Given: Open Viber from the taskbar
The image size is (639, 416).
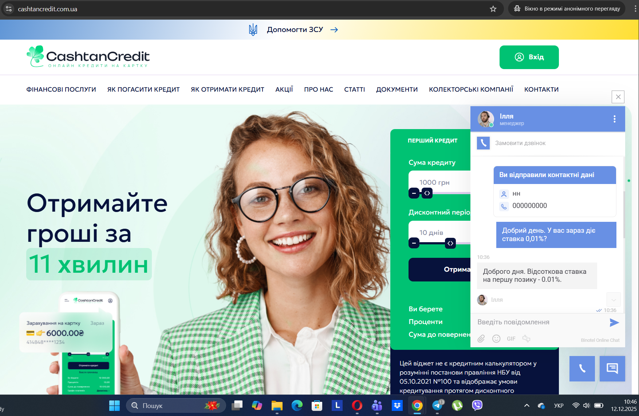Looking at the screenshot, I should coord(477,405).
